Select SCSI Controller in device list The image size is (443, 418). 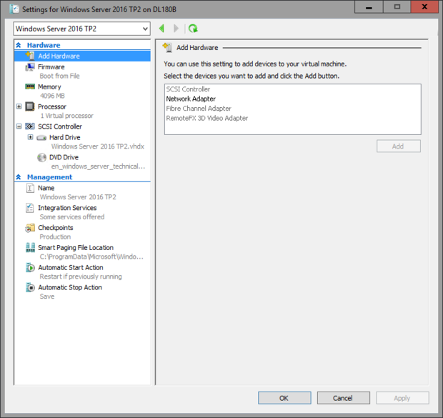point(188,89)
